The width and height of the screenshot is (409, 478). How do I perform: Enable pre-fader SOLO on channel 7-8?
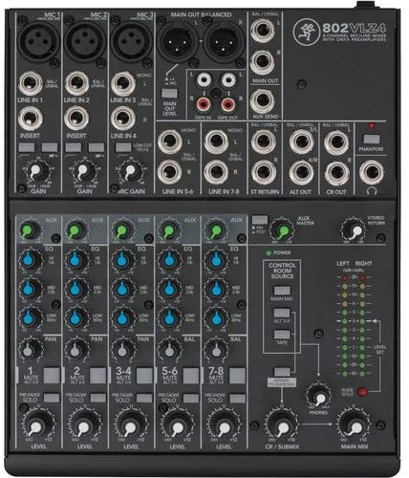(237, 399)
